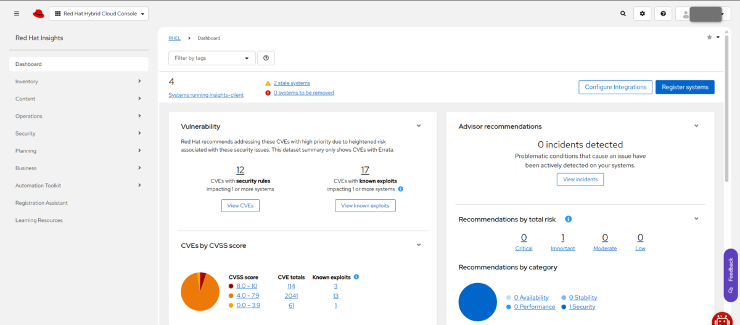Favorite this page with the star icon
This screenshot has height=325, width=740.
point(710,37)
